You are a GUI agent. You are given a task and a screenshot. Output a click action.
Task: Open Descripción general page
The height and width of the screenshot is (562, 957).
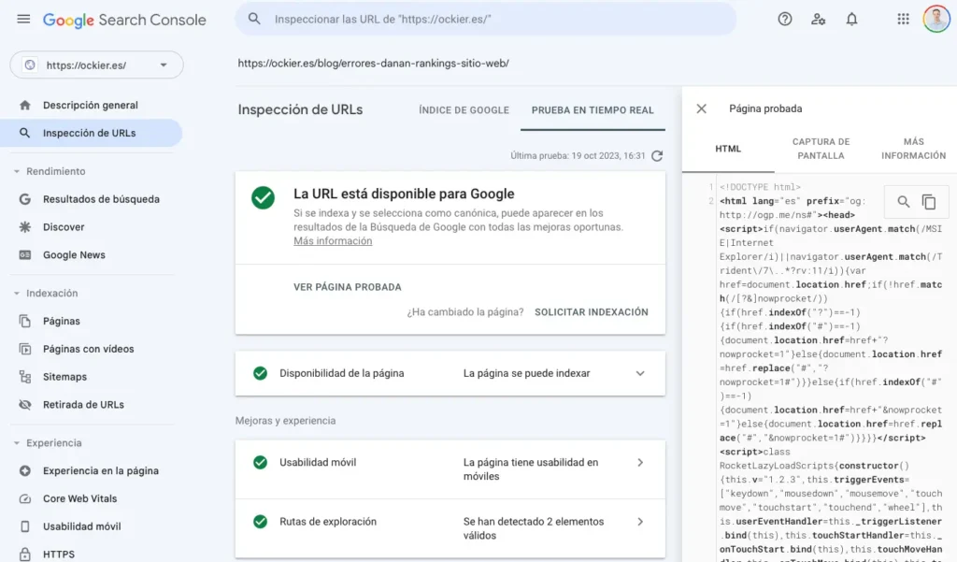[x=91, y=105]
